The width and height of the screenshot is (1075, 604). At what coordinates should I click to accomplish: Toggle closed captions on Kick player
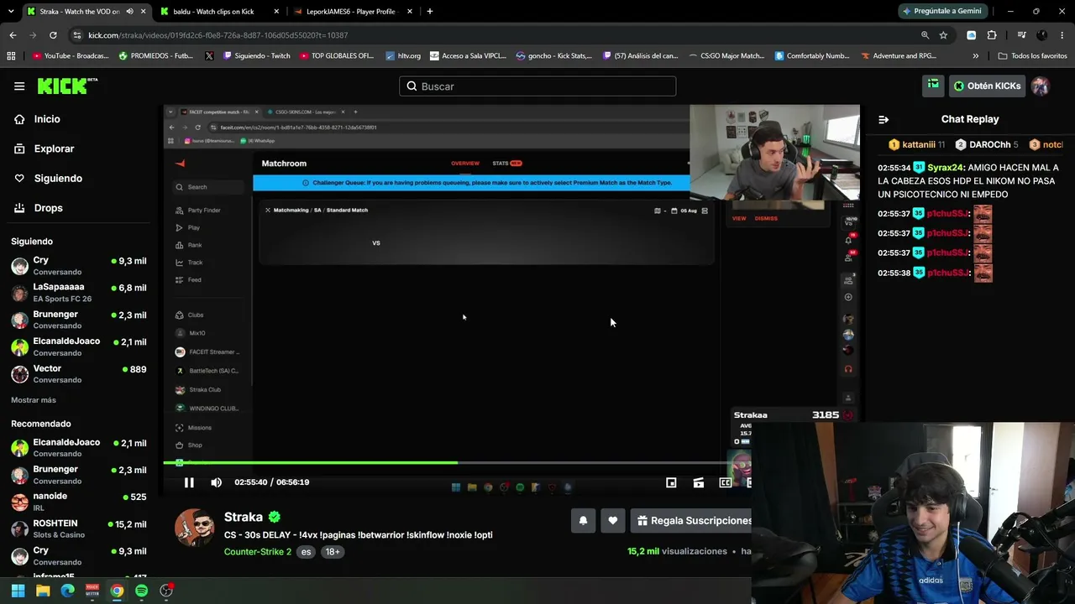click(725, 482)
